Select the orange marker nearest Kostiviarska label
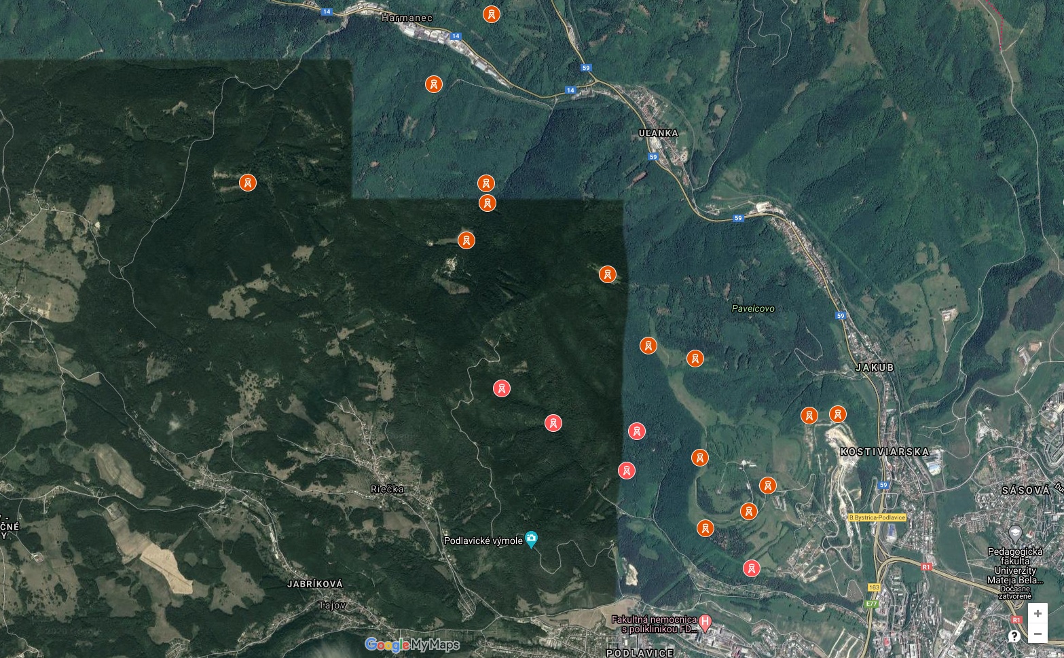The image size is (1064, 658). tap(838, 414)
